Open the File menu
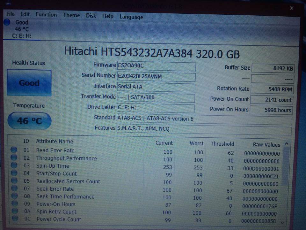 (11, 14)
